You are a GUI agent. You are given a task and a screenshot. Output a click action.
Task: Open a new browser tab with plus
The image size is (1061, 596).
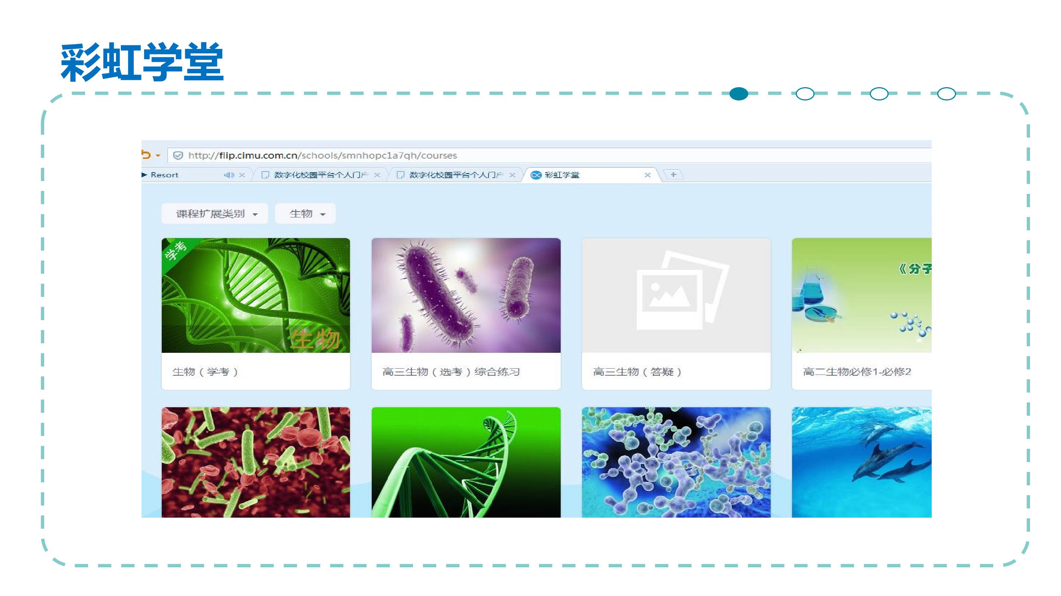point(673,175)
